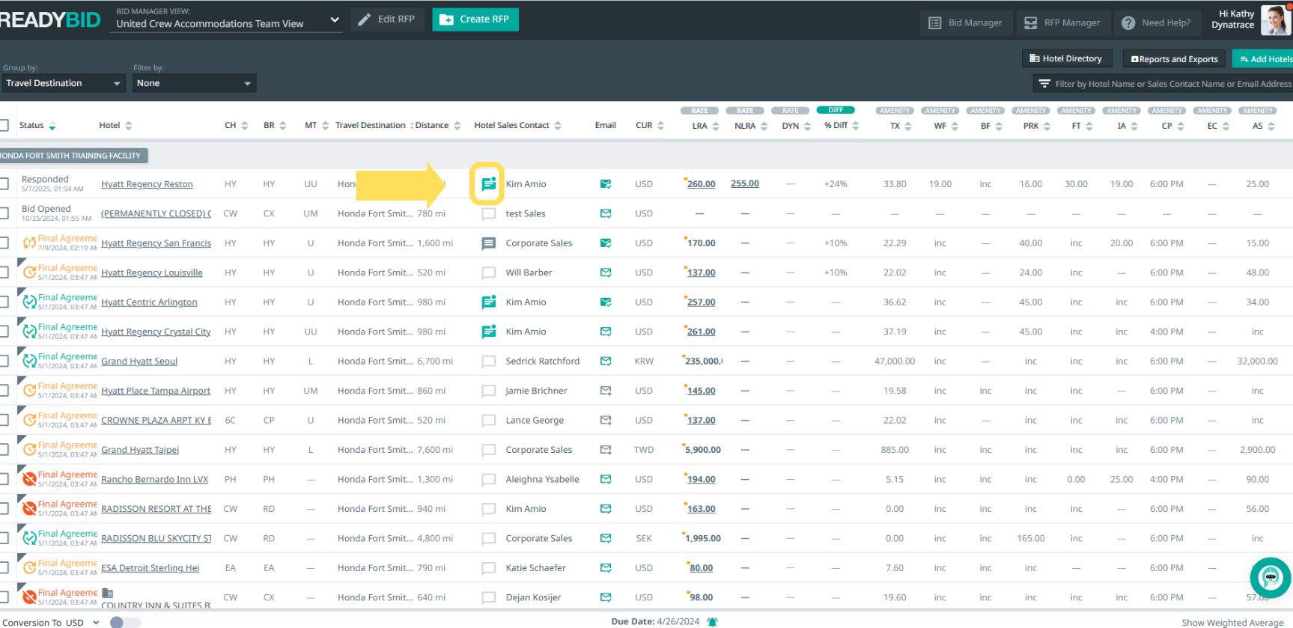Click note icon for Katie Schaefer row

pos(488,568)
